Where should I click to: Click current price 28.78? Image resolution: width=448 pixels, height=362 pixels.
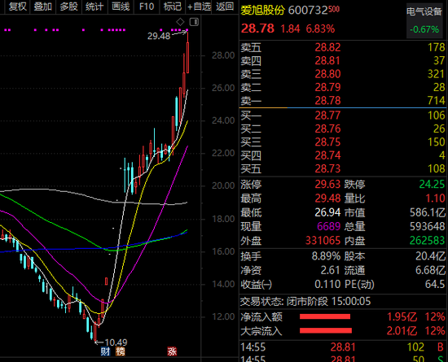tap(257, 28)
